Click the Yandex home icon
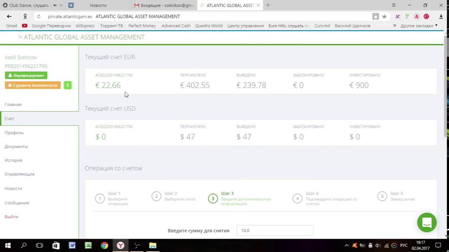The image size is (449, 252). coord(25,16)
